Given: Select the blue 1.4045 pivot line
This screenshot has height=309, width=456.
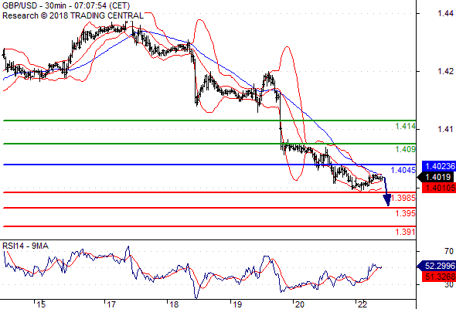Looking at the screenshot, I should coord(209,165).
